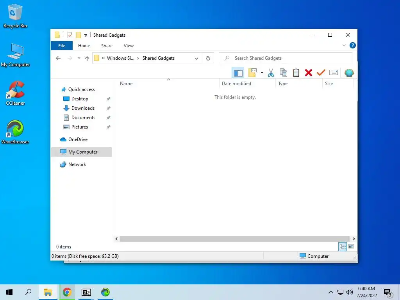
Task: Click New folder icon in title bar
Action: click(x=79, y=35)
